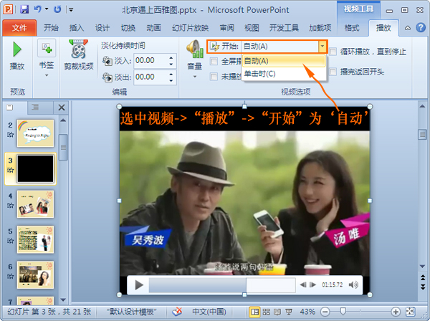Play the video using the player control
This screenshot has width=430, height=321.
tap(139, 285)
